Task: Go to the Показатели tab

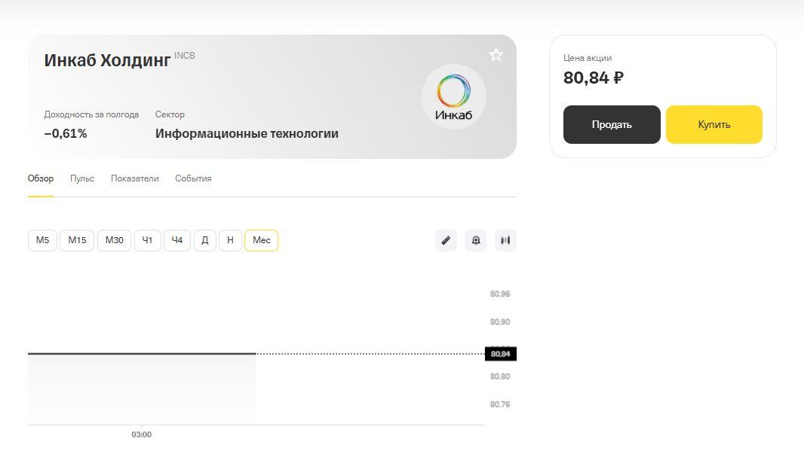Action: (135, 178)
